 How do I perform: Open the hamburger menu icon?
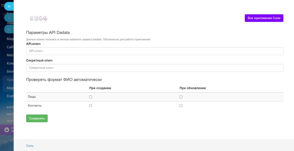2,5
